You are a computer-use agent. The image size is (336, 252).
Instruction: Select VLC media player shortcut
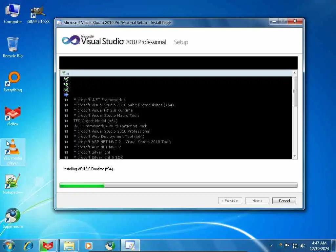tap(13, 152)
